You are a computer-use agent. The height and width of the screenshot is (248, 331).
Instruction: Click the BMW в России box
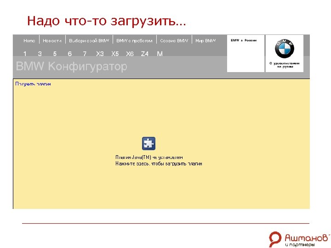click(245, 54)
